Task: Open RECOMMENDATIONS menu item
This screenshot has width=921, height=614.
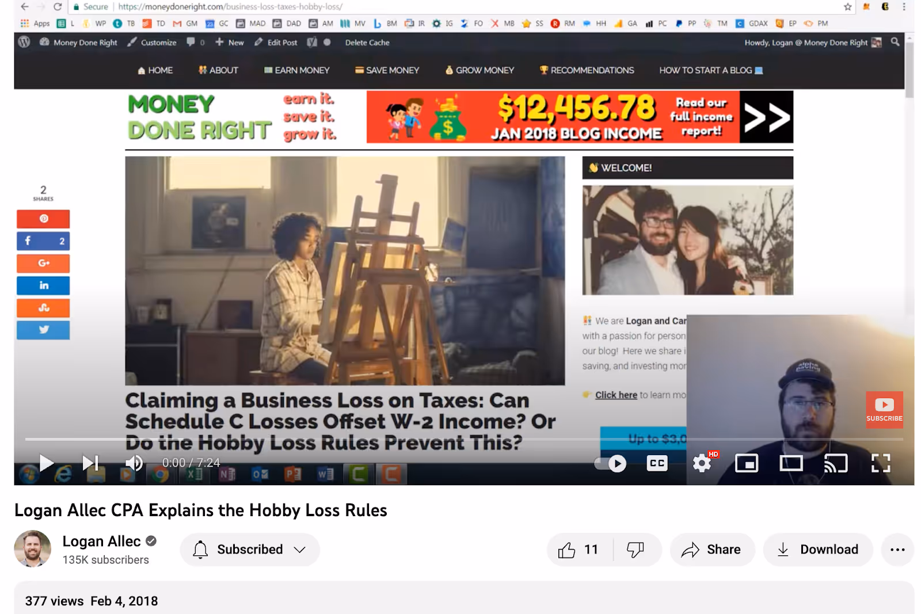Action: [x=587, y=70]
